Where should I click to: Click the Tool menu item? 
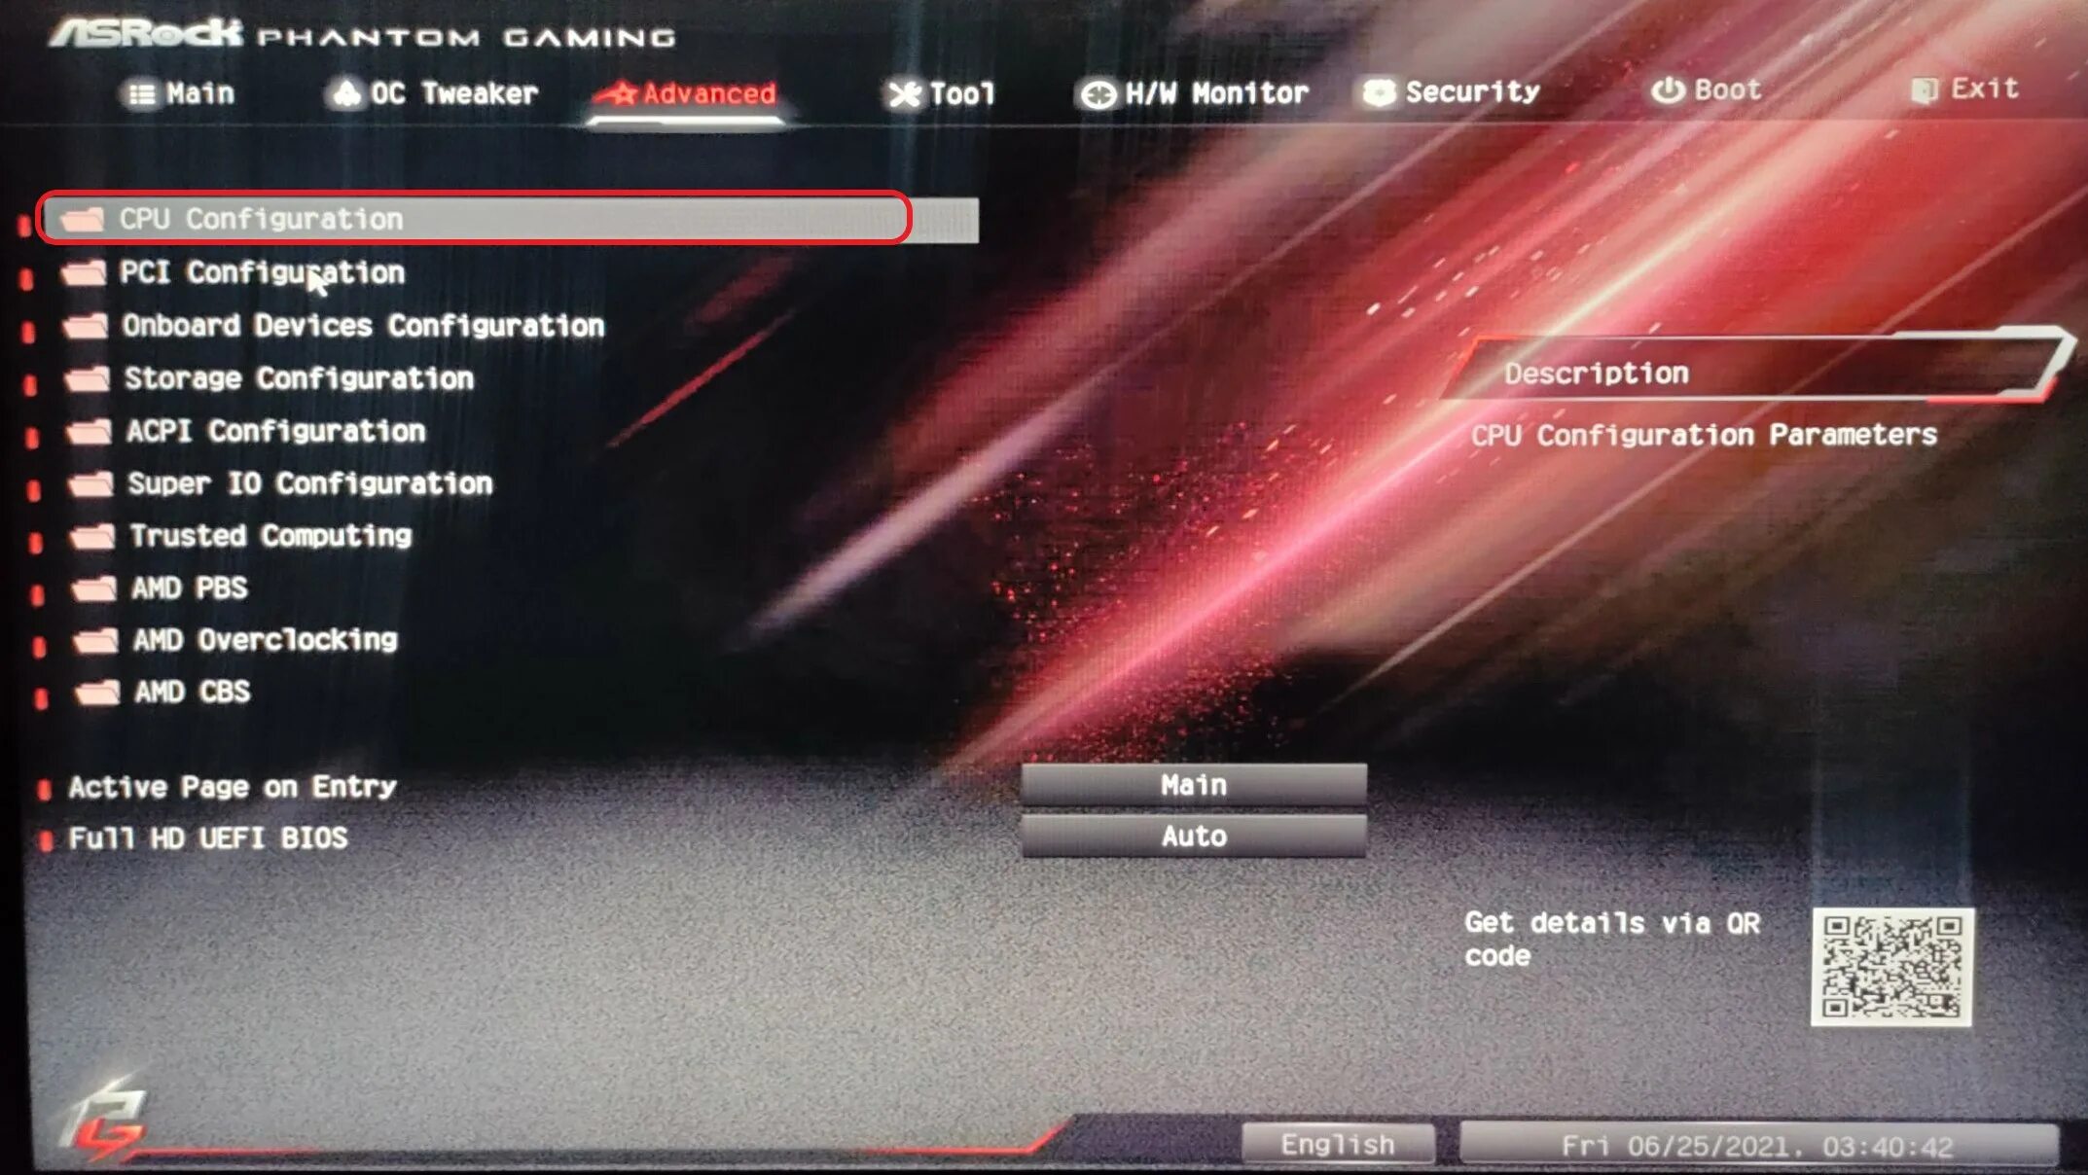click(947, 93)
